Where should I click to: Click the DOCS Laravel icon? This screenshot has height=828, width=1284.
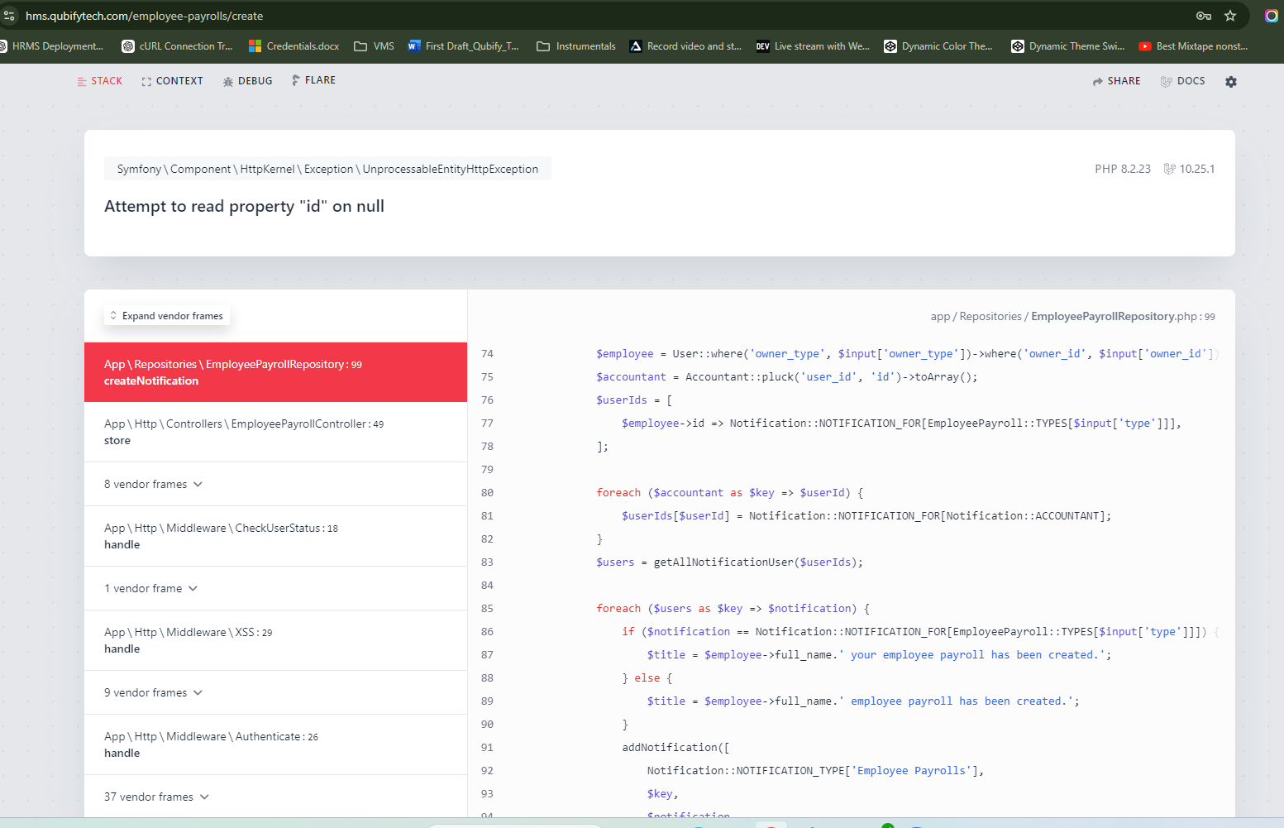point(1166,81)
